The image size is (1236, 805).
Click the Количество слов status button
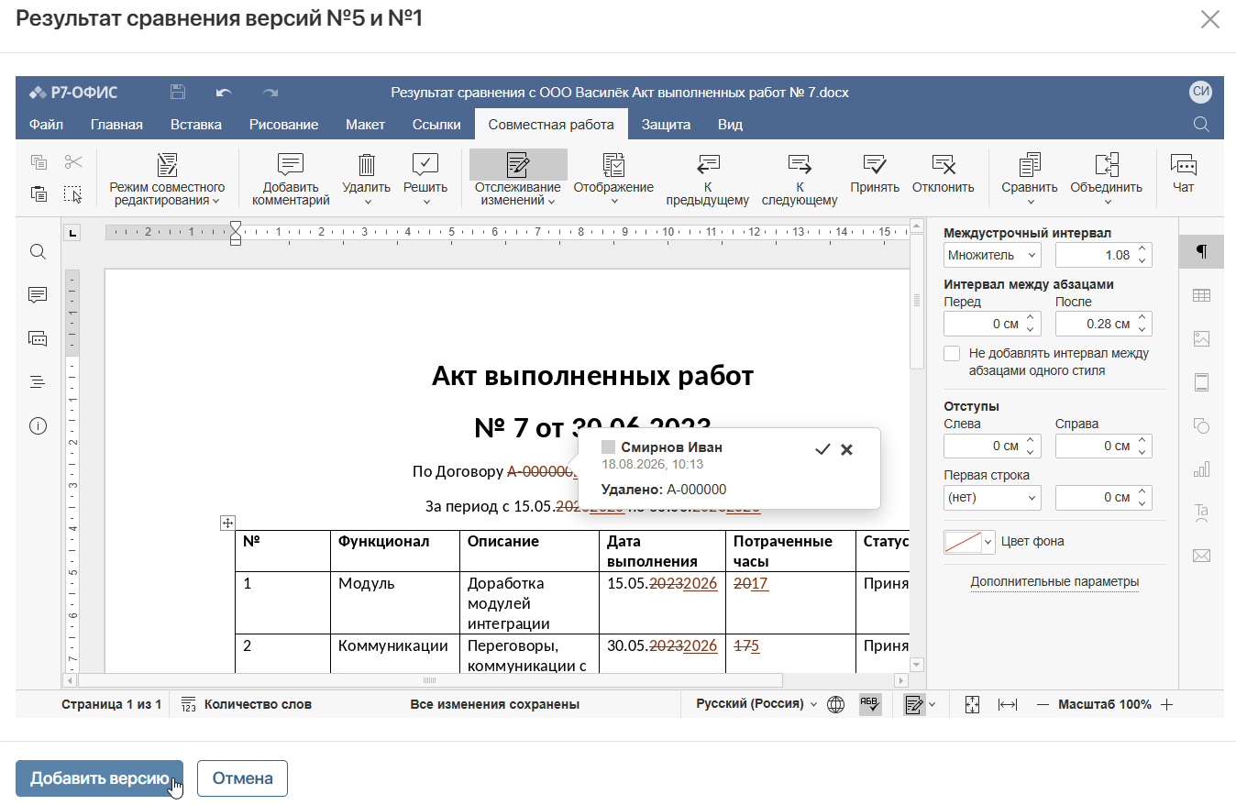click(247, 704)
